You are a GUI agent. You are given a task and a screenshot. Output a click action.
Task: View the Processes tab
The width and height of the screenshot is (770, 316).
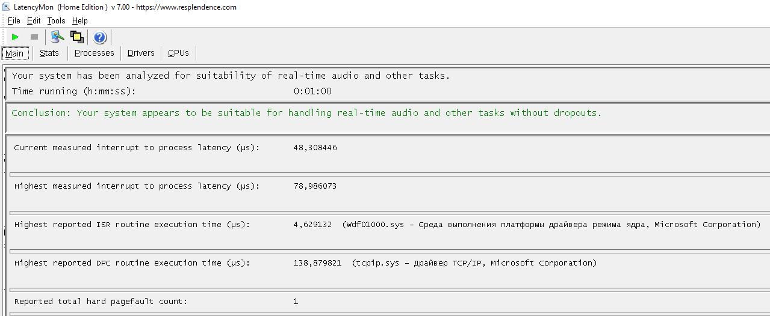(x=94, y=53)
